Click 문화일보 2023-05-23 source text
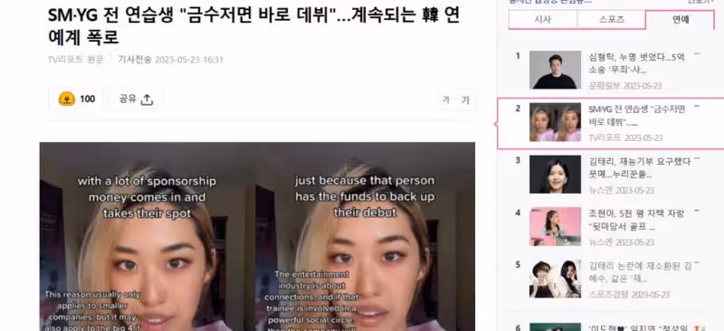This screenshot has height=331, width=724. 625,86
